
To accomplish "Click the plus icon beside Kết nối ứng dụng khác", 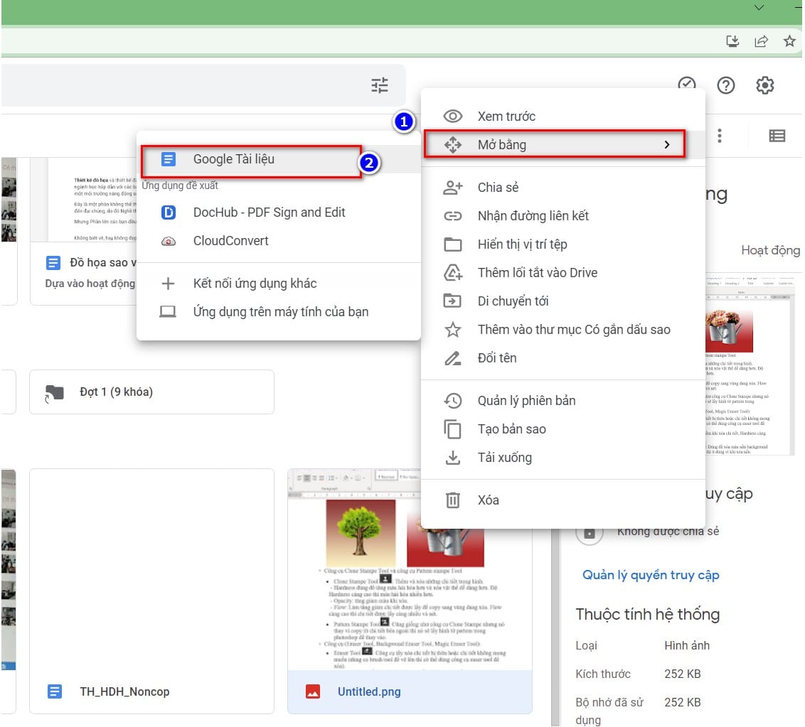I will [168, 284].
